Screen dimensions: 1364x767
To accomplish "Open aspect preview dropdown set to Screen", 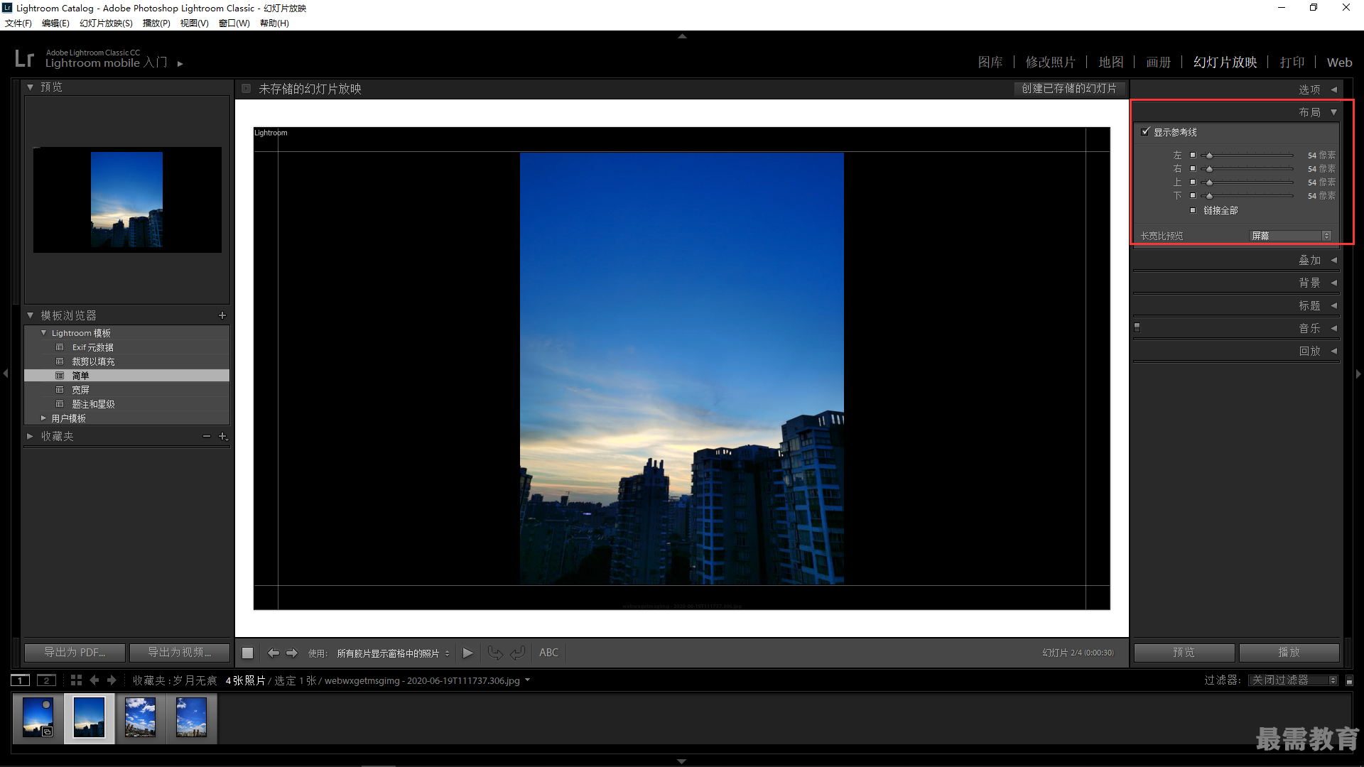I will tap(1290, 236).
